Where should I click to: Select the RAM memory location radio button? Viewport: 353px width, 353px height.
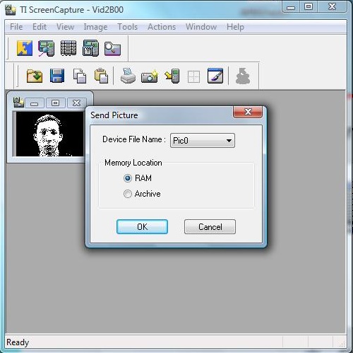tap(128, 178)
